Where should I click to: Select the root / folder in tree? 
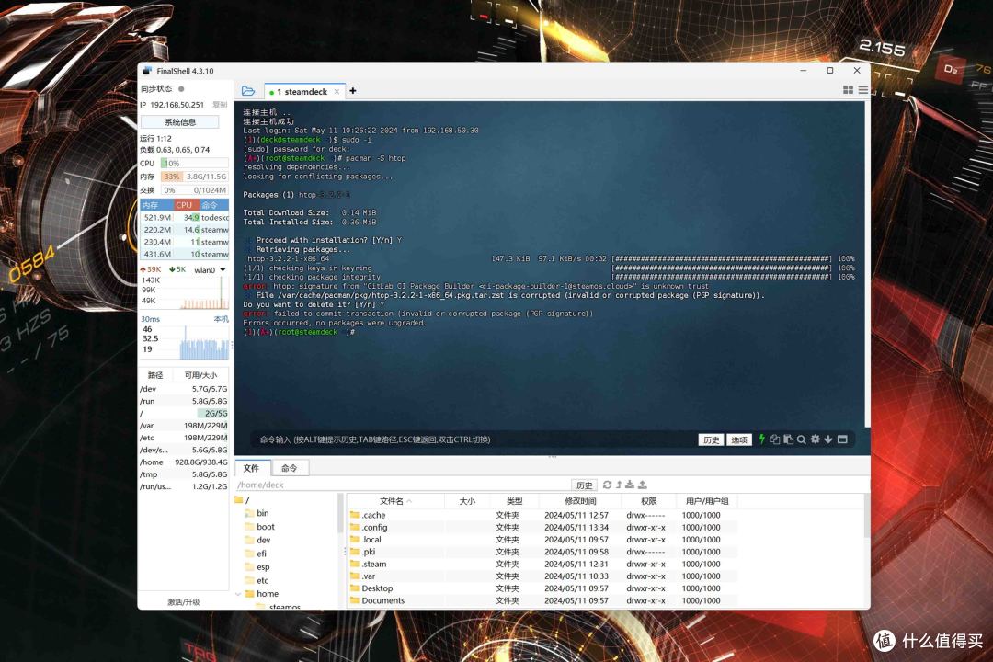coord(243,500)
